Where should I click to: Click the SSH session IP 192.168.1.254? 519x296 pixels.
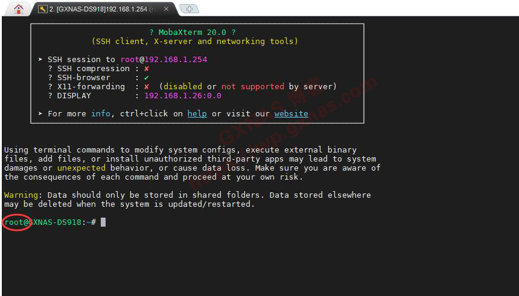176,60
